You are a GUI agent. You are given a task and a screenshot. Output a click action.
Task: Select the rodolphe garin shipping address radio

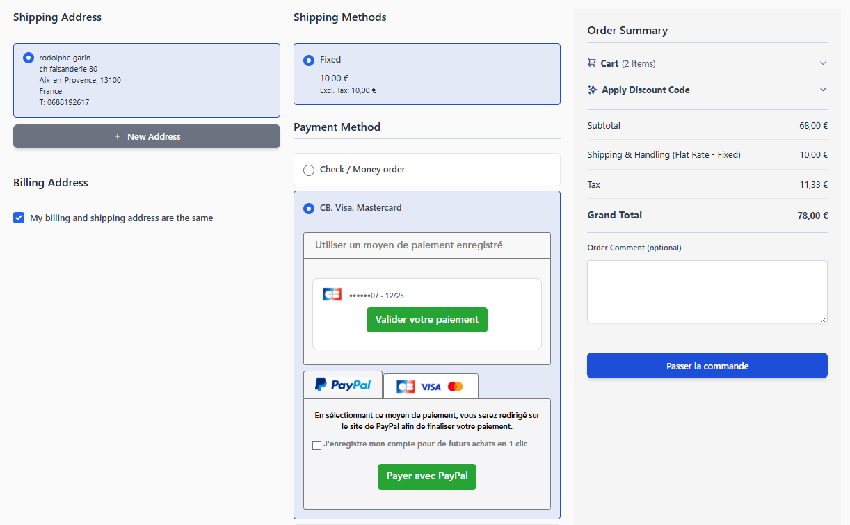[x=29, y=58]
